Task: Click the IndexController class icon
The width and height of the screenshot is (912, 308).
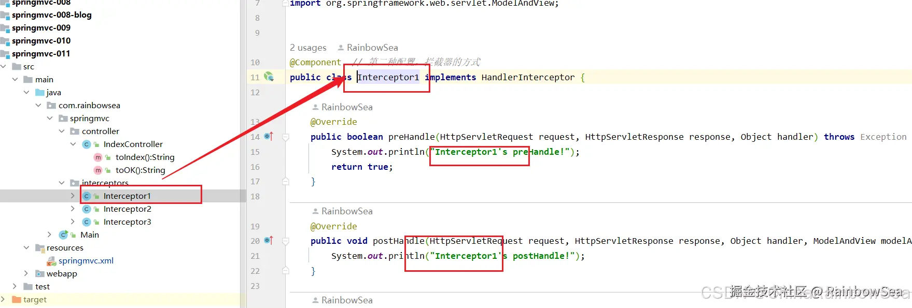Action: point(87,144)
